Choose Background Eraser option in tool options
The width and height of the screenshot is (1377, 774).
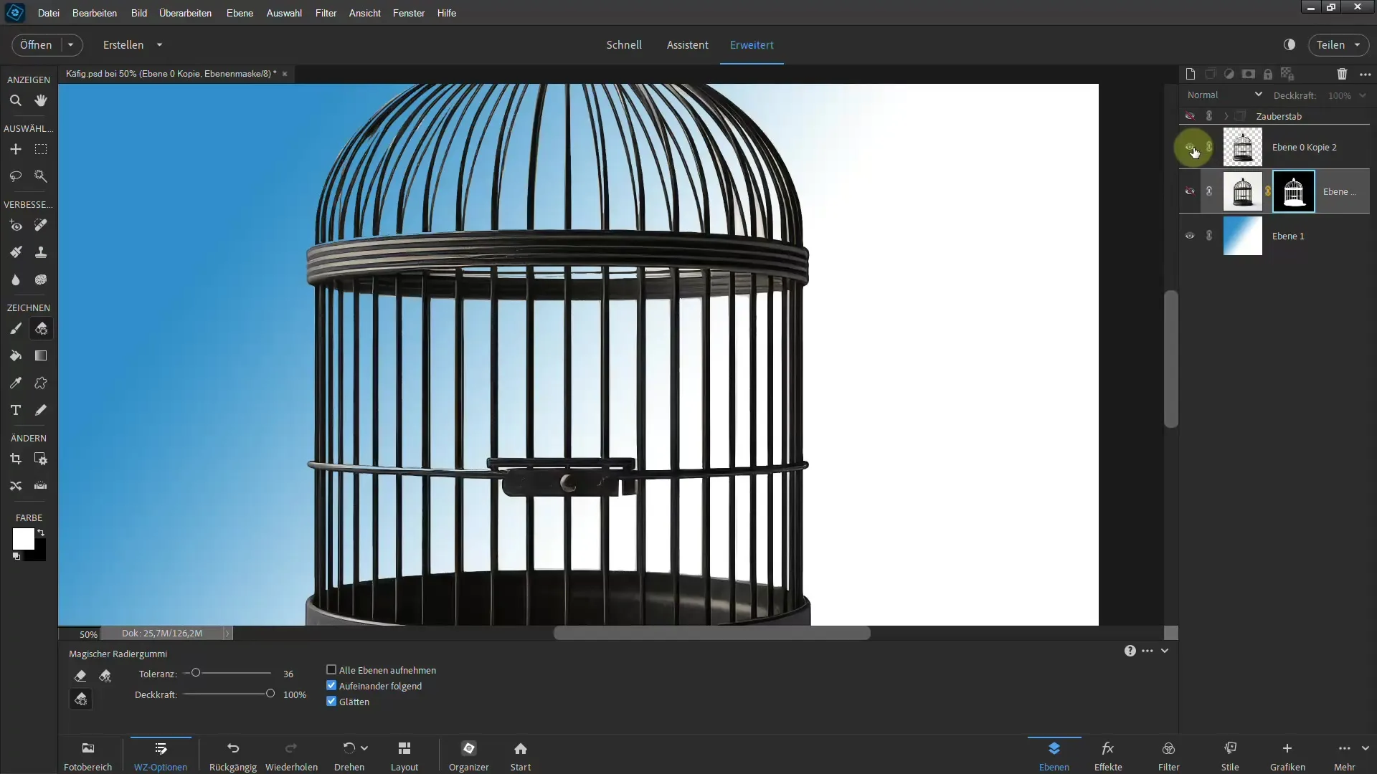click(105, 675)
